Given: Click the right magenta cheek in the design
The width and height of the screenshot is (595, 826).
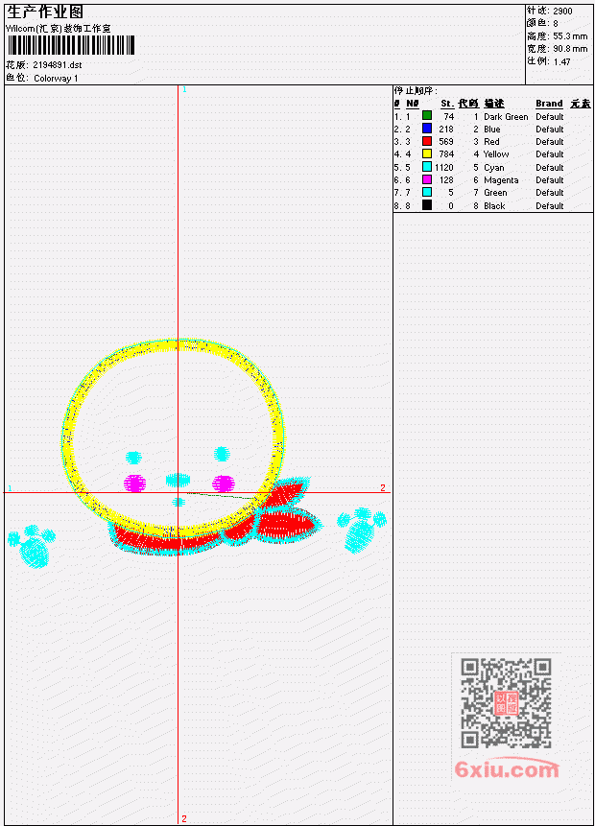Looking at the screenshot, I should [x=223, y=484].
